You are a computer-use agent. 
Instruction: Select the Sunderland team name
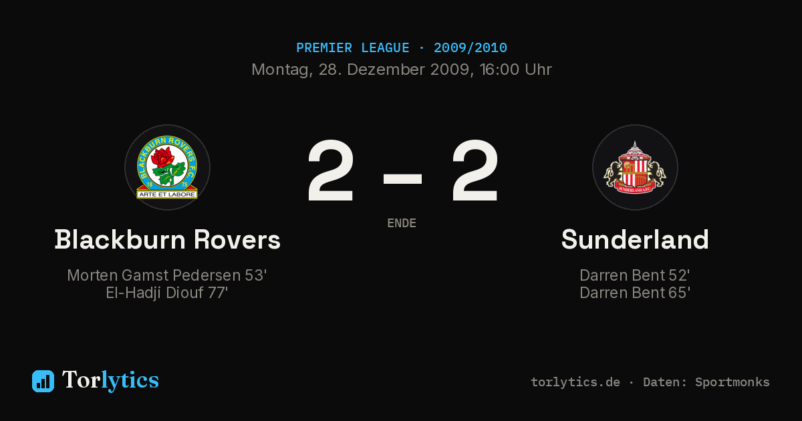pos(635,239)
